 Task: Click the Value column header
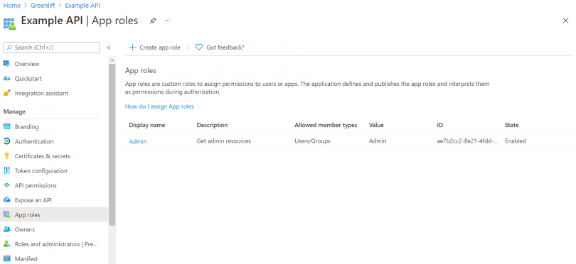point(376,125)
